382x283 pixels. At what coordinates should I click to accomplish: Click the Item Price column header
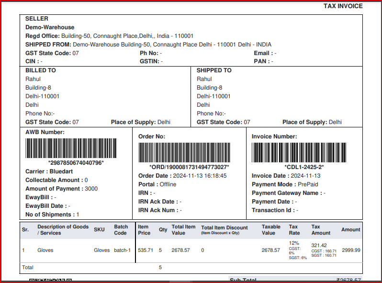[x=144, y=230]
